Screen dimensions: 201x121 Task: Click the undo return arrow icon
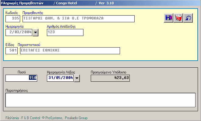[x=188, y=18]
